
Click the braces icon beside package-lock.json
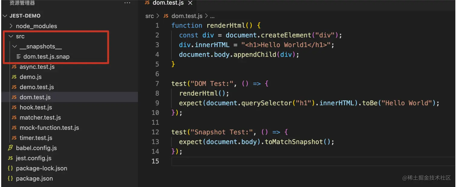pyautogui.click(x=10, y=168)
